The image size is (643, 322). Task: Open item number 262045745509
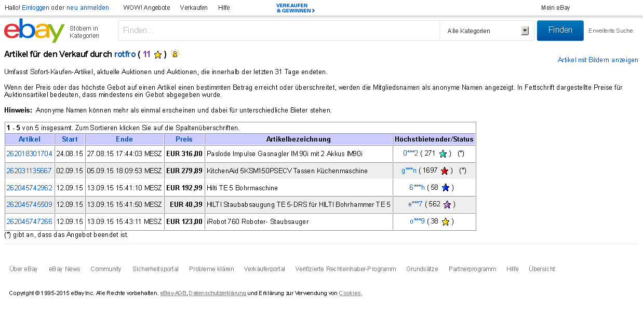30,205
